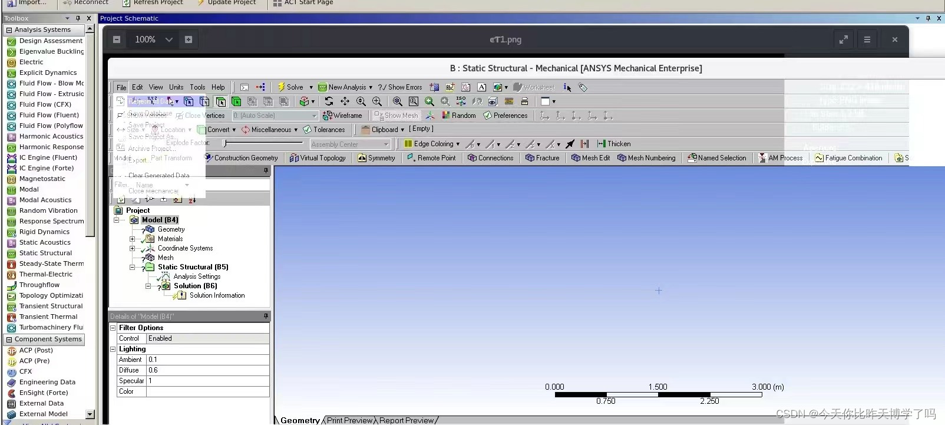Open the Units menu
Viewport: 945px width, 425px height.
pos(176,87)
